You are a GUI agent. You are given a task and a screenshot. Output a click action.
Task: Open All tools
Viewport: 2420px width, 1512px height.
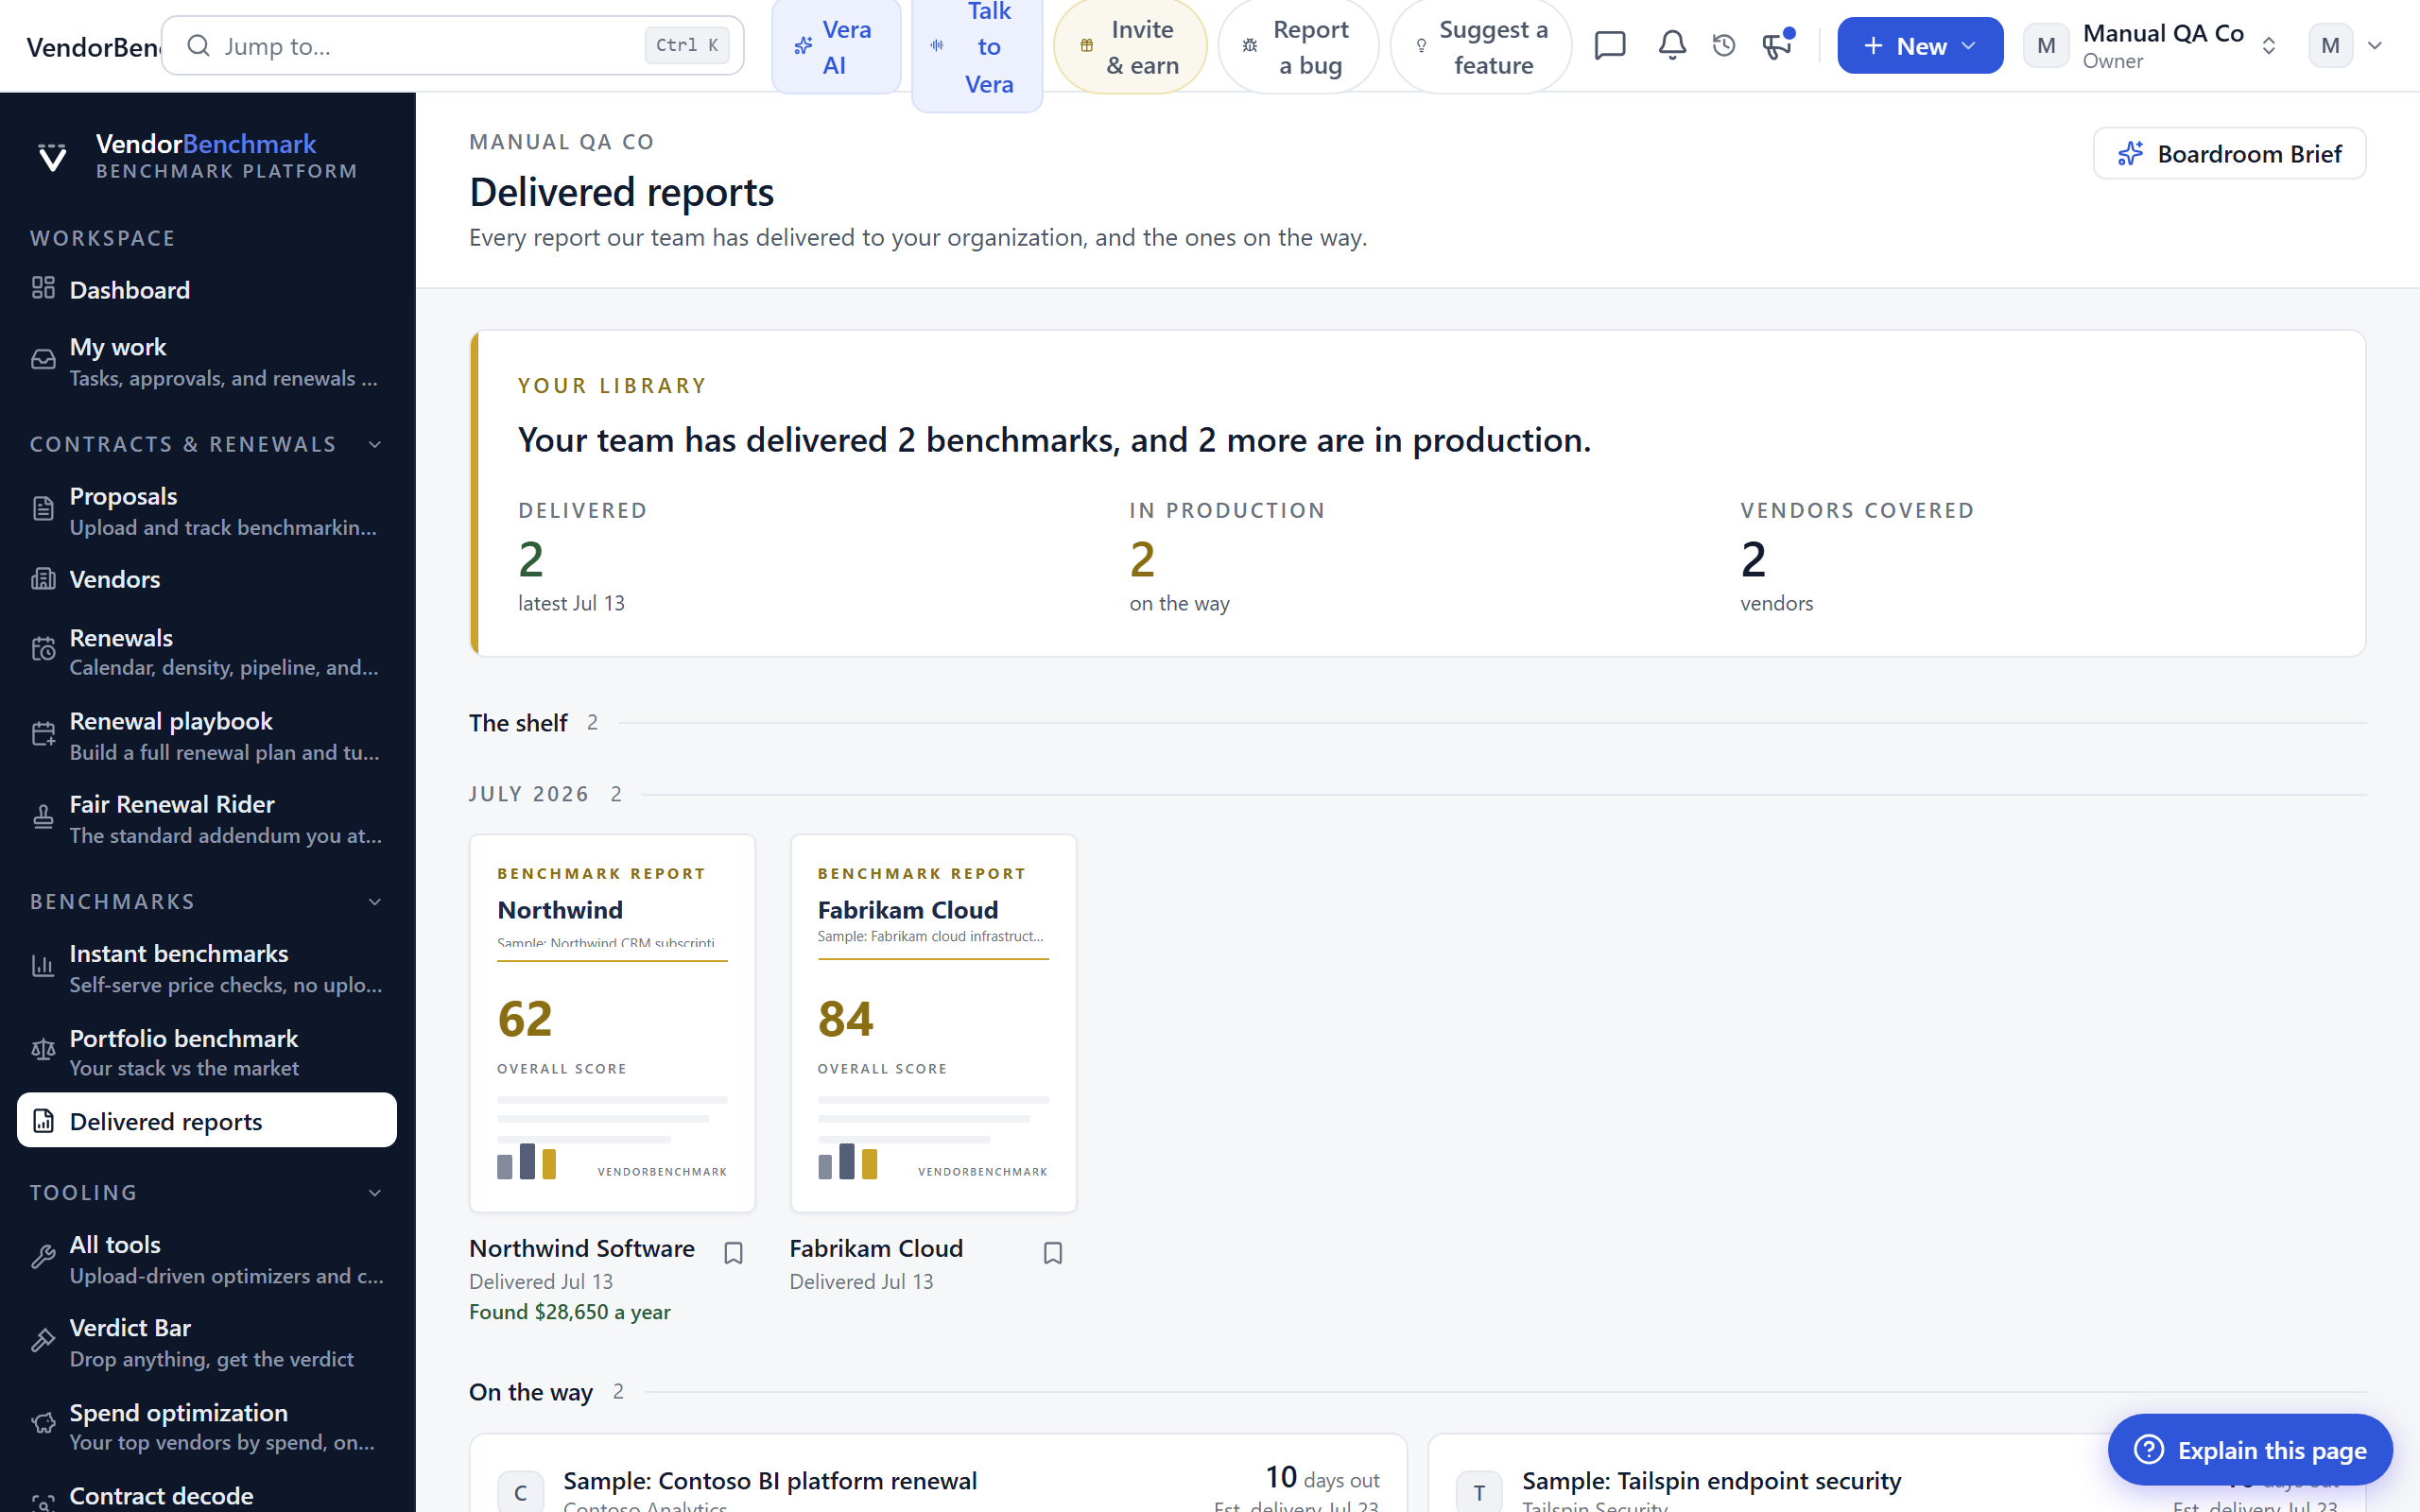point(207,1259)
